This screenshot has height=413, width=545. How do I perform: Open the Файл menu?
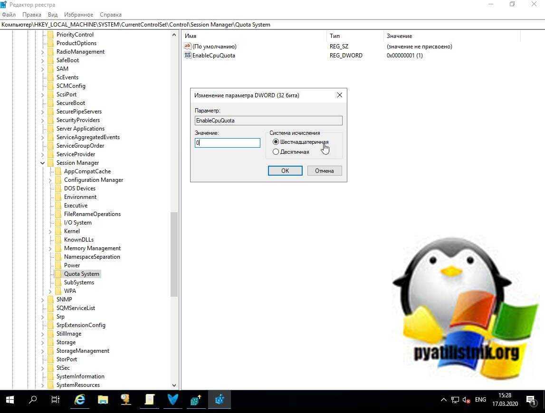[9, 15]
